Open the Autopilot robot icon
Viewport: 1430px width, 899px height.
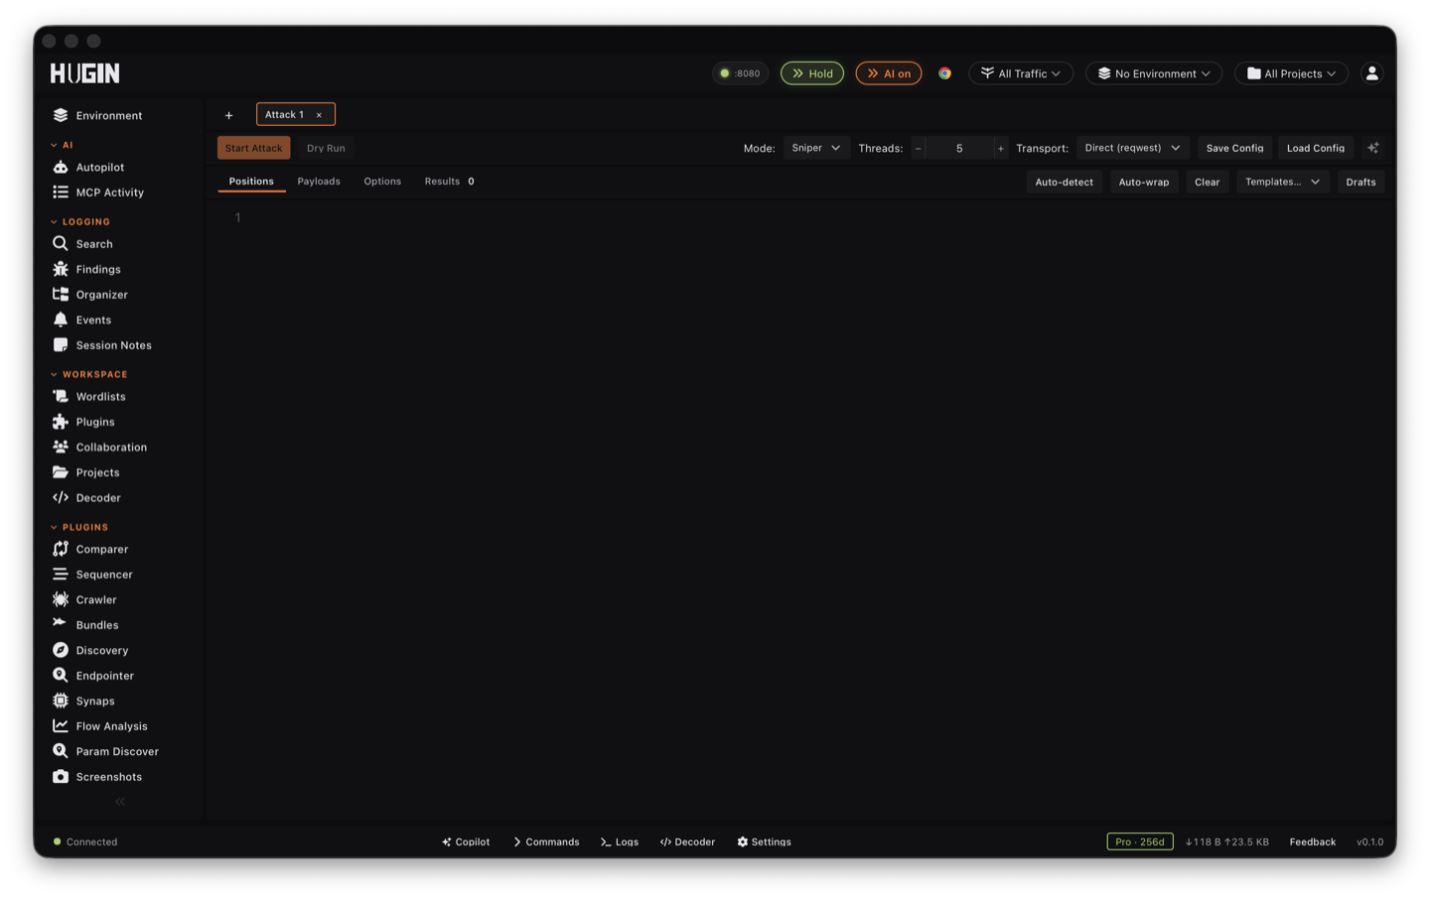point(61,167)
